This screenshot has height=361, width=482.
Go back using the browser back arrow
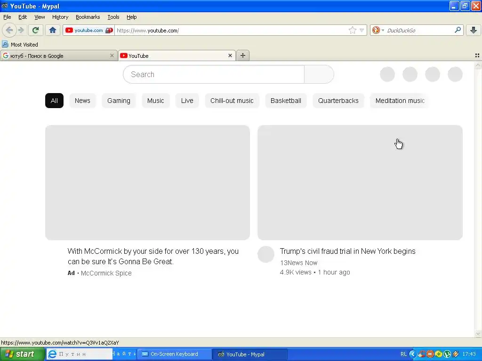coord(9,30)
